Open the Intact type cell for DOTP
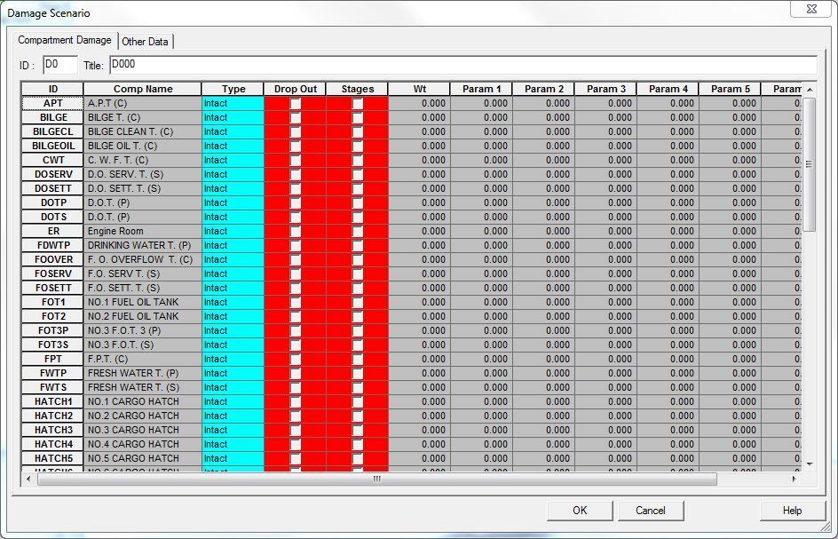838x539 pixels. (x=233, y=202)
